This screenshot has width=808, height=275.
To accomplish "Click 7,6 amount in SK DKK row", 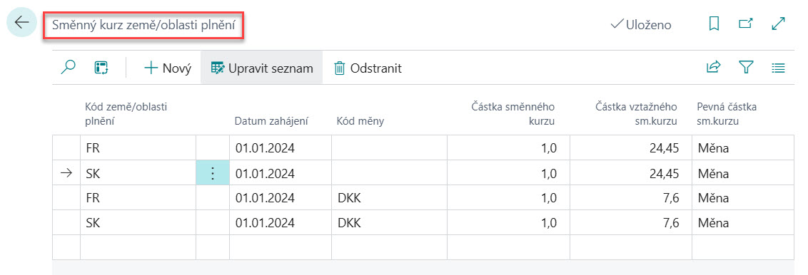I will [631, 222].
